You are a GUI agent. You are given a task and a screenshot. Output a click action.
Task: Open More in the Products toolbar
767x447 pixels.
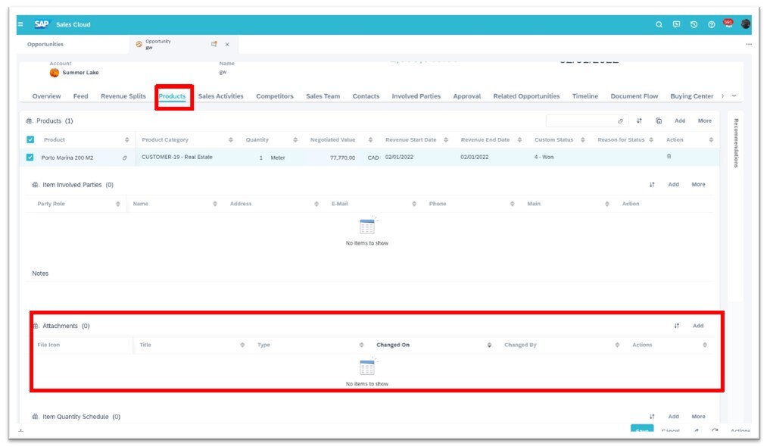(705, 121)
